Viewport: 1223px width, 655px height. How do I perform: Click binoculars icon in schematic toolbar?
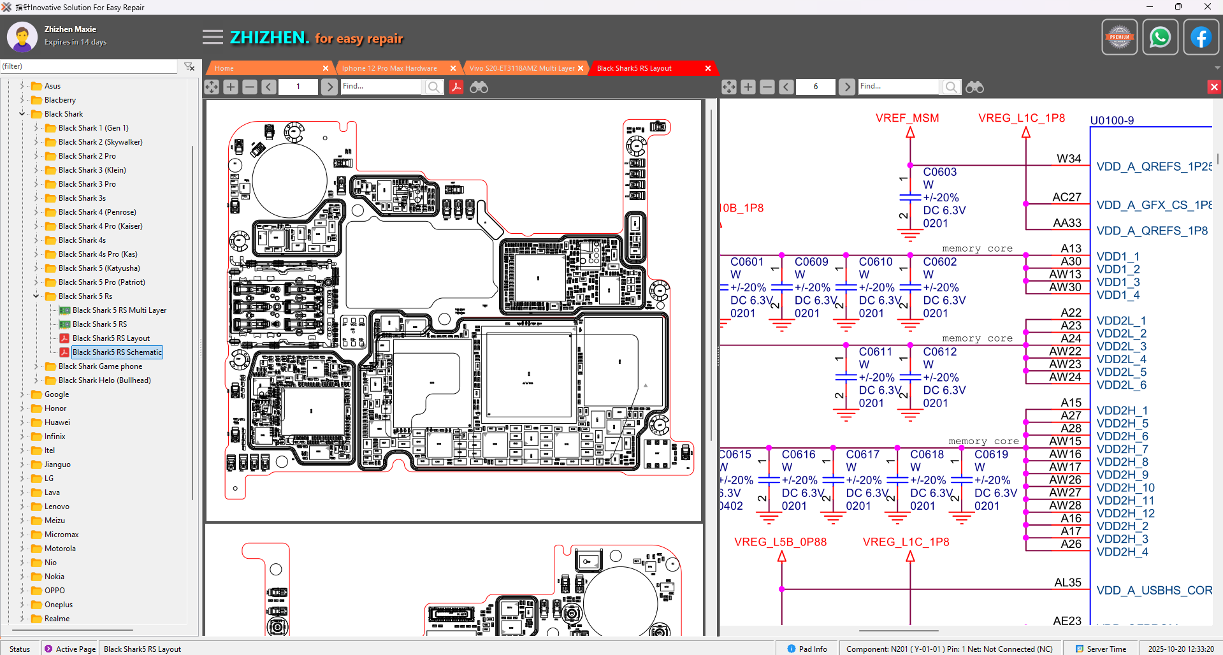point(974,87)
